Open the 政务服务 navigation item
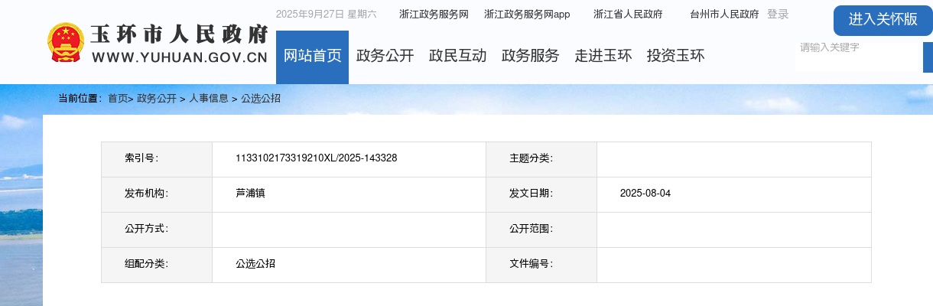This screenshot has width=933, height=306. click(x=530, y=56)
